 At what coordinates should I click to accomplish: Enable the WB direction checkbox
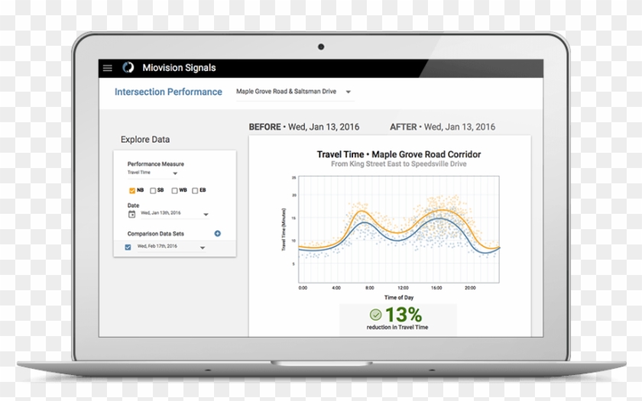tap(174, 190)
